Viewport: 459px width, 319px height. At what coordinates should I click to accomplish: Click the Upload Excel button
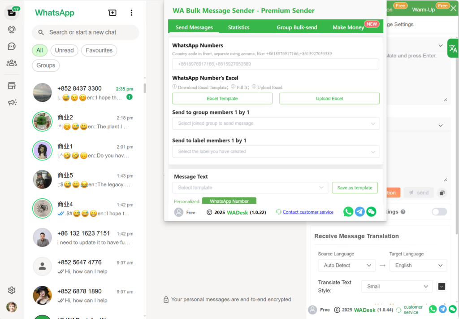(x=329, y=99)
